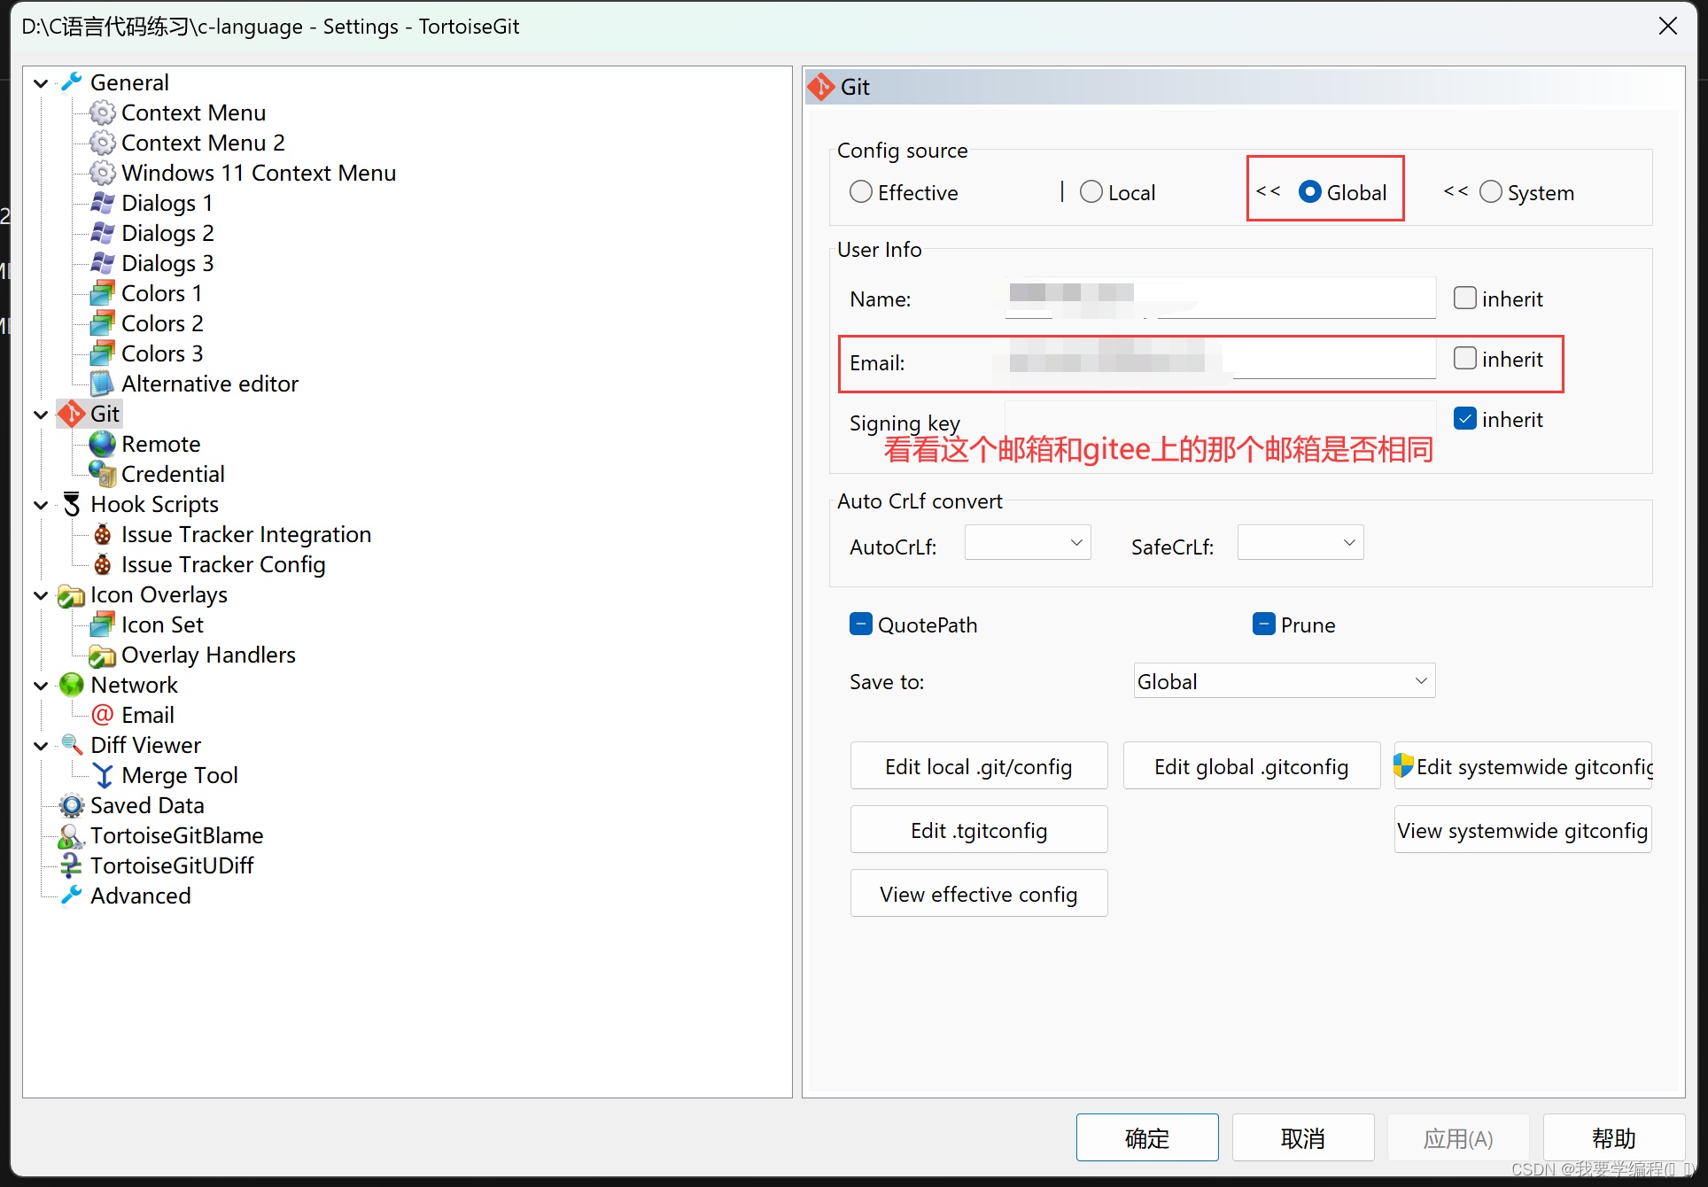Click the Colors 2 icon
Viewport: 1708px width, 1187px height.
click(x=103, y=323)
